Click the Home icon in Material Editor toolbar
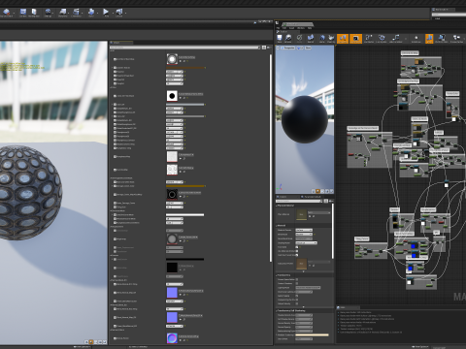This screenshot has width=466, height=349. point(322,39)
